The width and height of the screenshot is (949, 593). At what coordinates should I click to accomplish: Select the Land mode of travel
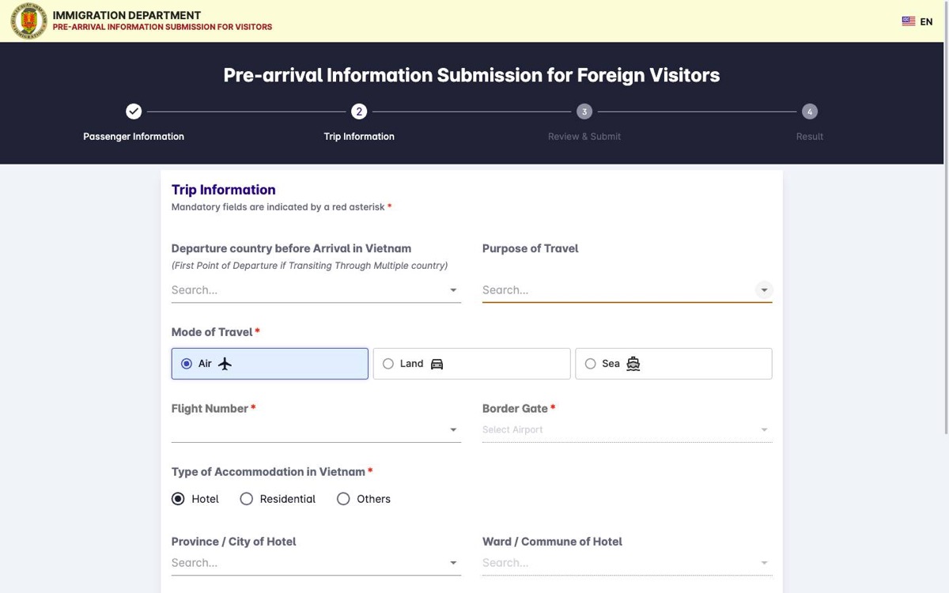471,364
